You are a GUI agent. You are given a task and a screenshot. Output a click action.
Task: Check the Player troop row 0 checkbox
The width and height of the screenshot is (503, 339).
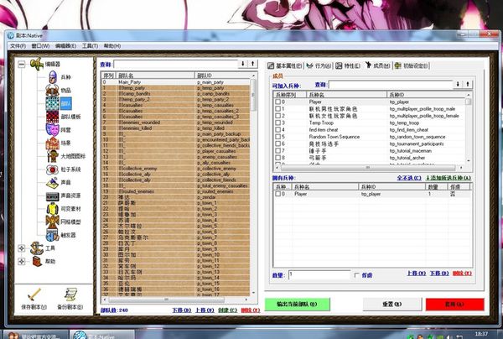tap(277, 102)
